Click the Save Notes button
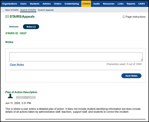 click(x=131, y=76)
